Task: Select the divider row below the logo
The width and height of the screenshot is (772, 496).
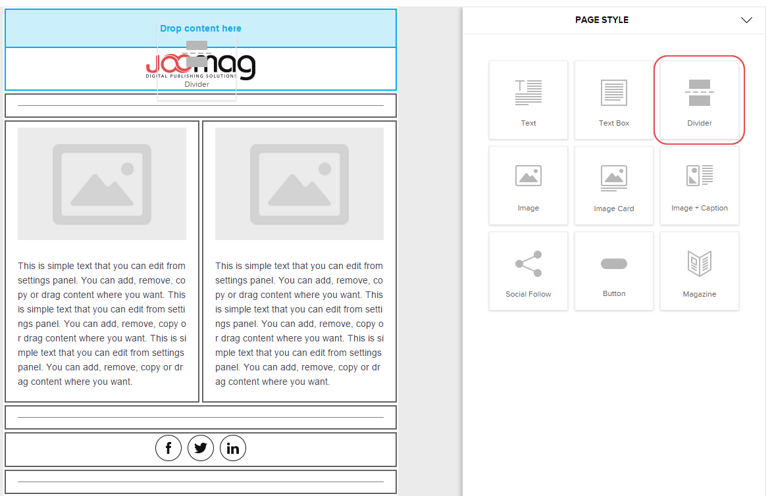Action: click(x=201, y=105)
